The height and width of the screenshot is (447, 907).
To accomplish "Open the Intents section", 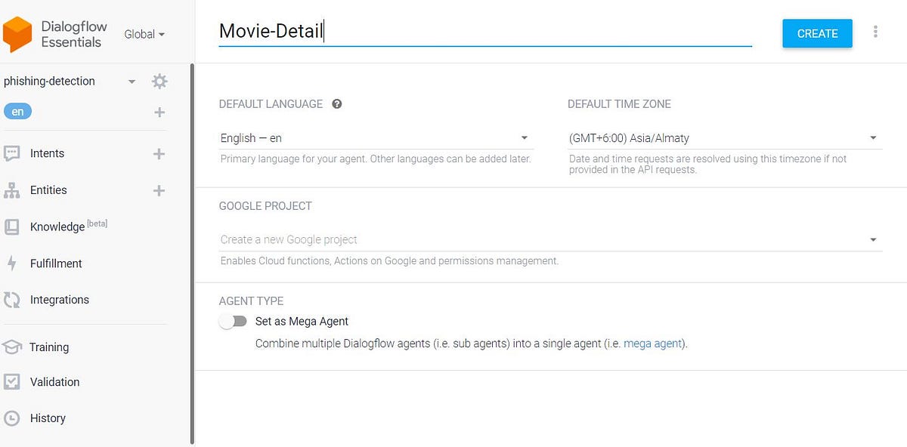I will [x=47, y=153].
